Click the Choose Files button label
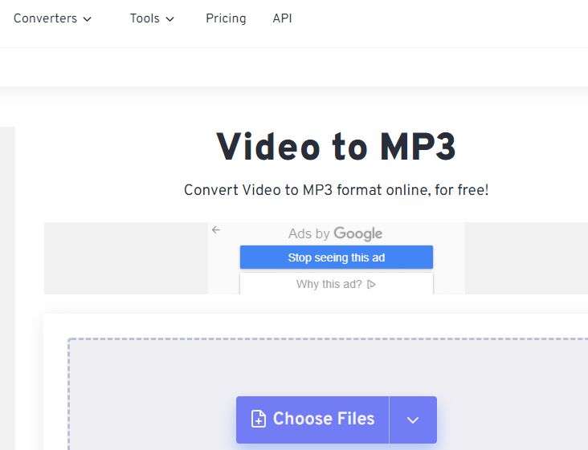This screenshot has height=450, width=588. pos(324,419)
